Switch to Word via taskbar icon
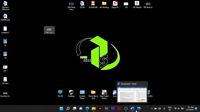 [x=132, y=109]
